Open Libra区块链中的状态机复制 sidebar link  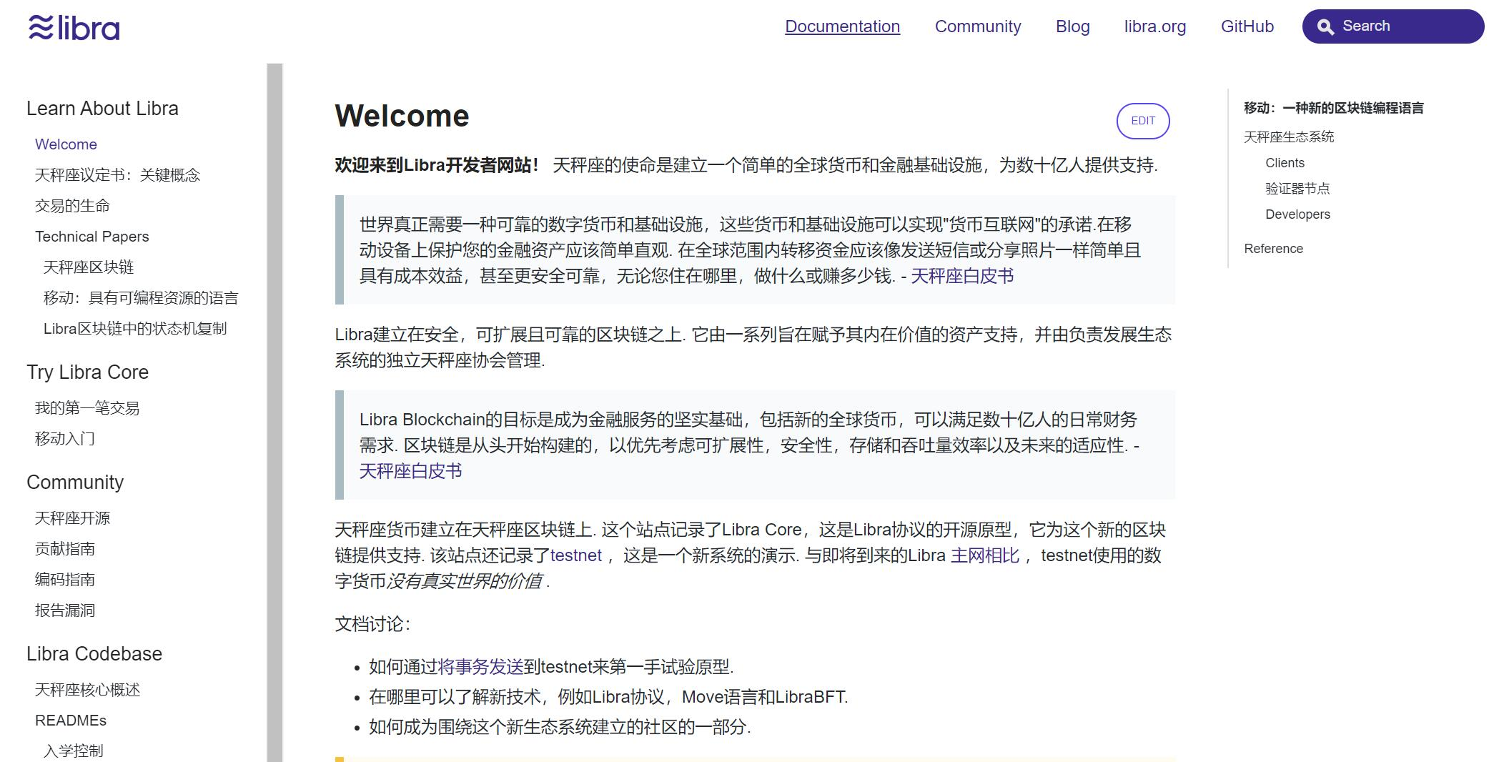click(x=135, y=329)
